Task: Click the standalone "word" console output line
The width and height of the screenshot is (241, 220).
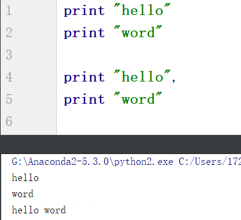Action: coord(23,194)
